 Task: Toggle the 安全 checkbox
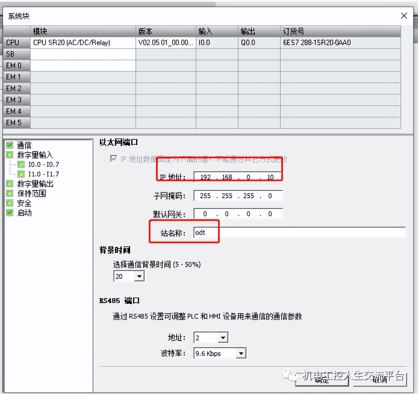(x=10, y=203)
